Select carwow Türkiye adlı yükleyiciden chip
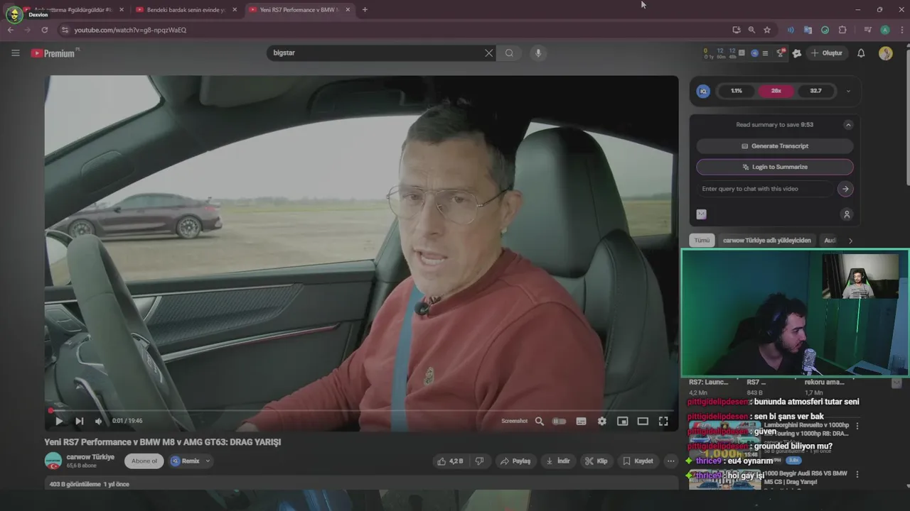This screenshot has height=511, width=910. pos(766,241)
